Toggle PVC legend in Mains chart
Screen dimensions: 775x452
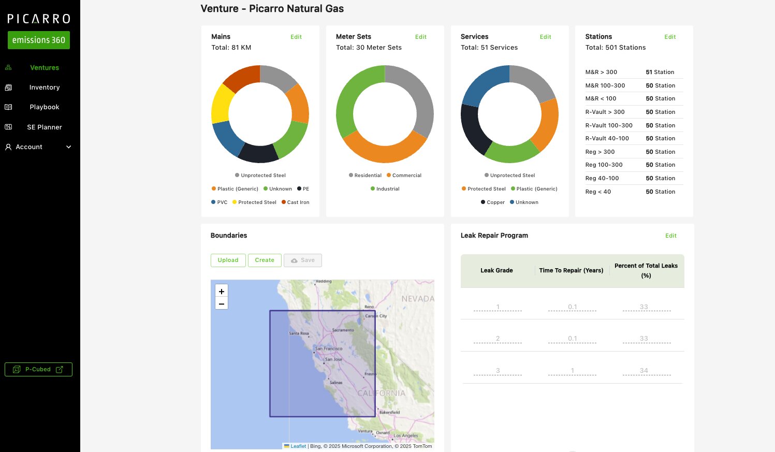tap(220, 202)
